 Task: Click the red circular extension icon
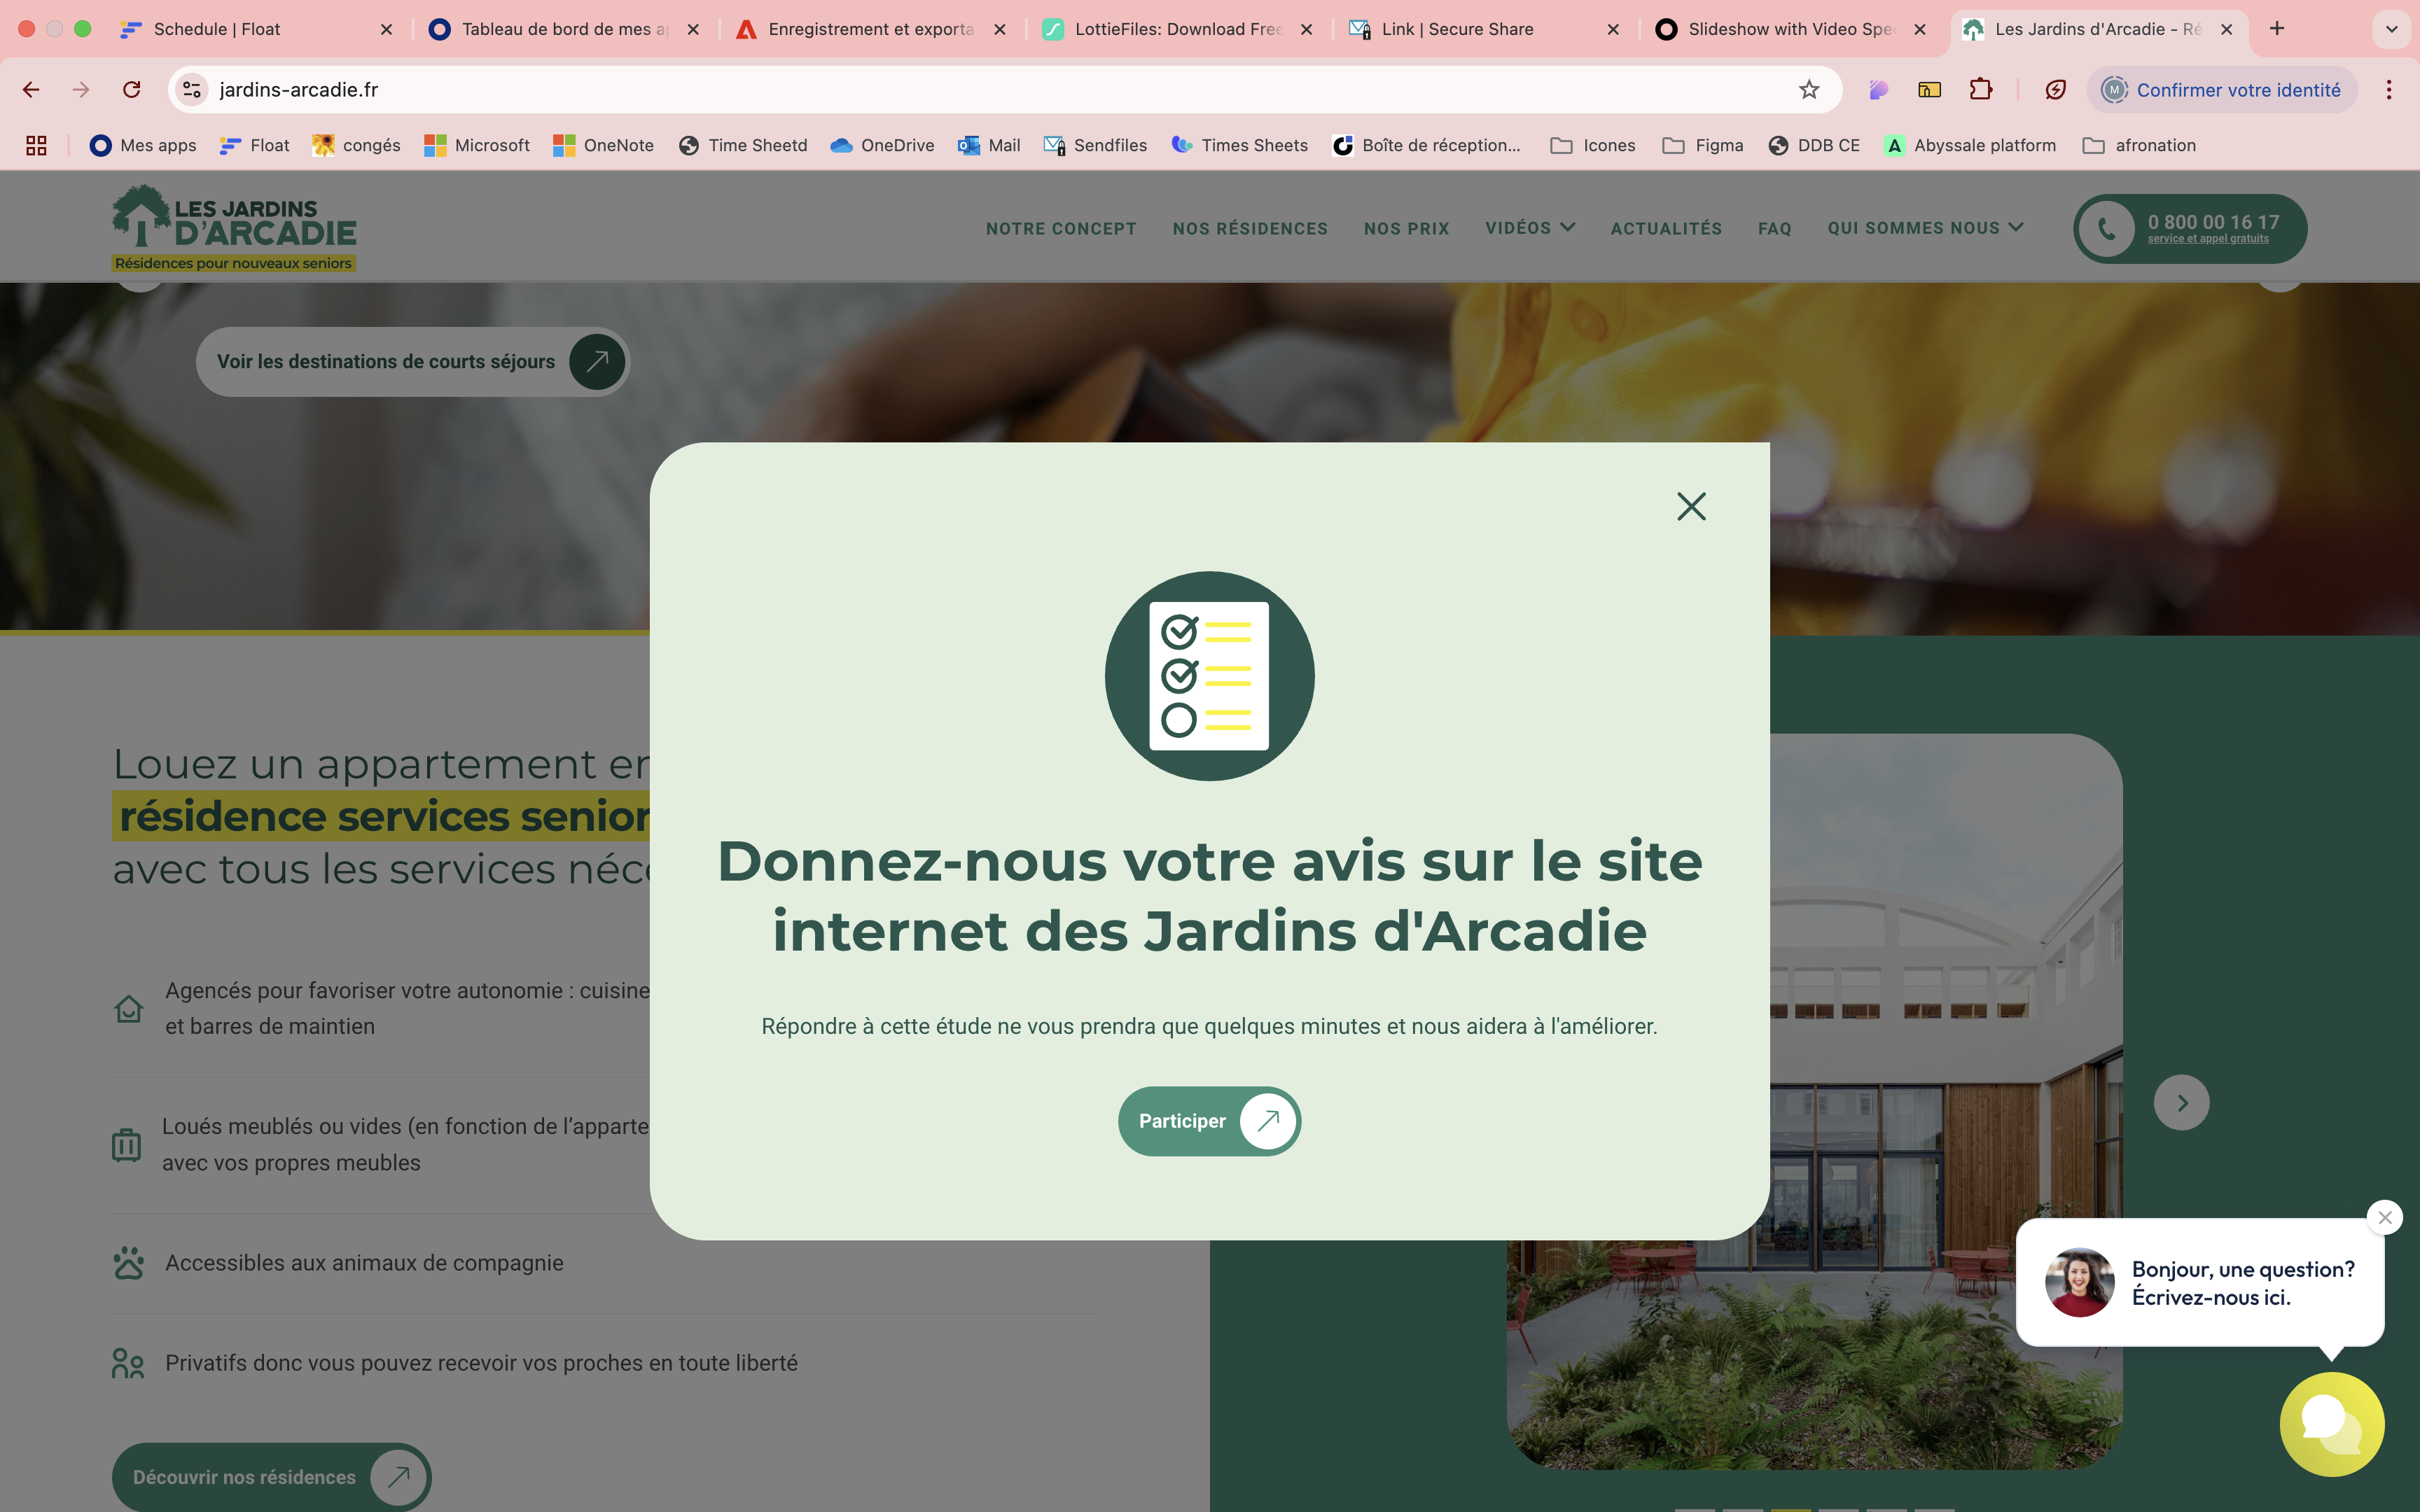[x=2055, y=90]
